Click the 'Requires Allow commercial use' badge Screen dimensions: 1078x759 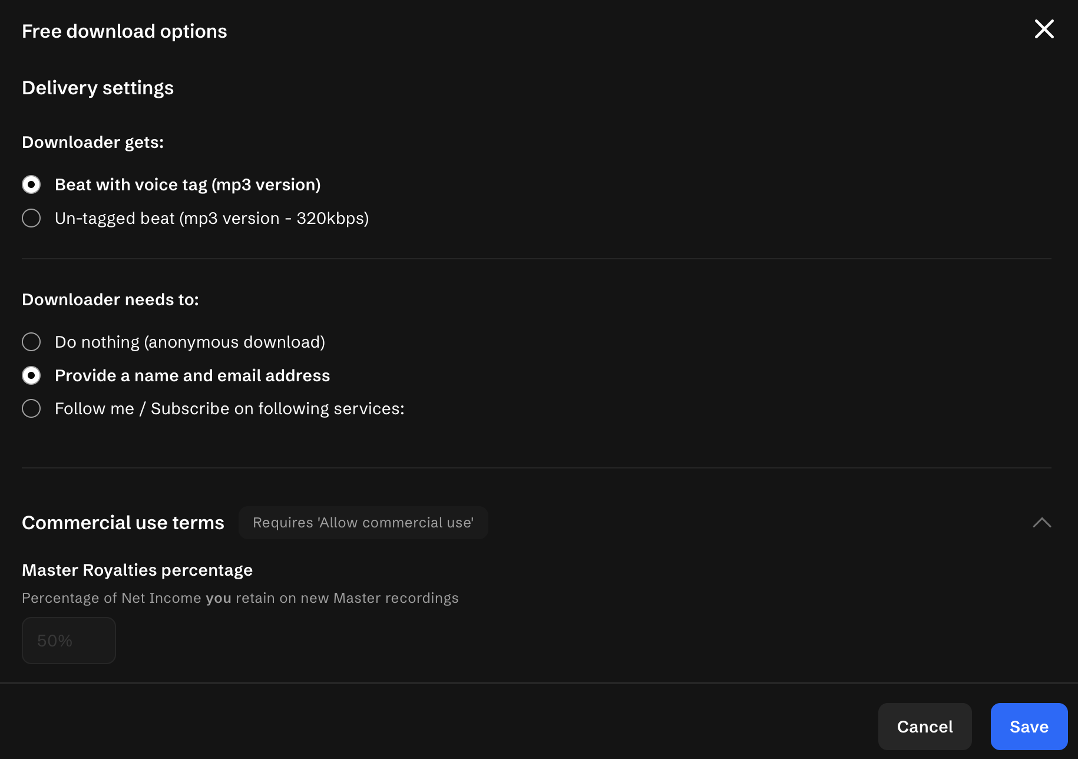pyautogui.click(x=363, y=522)
